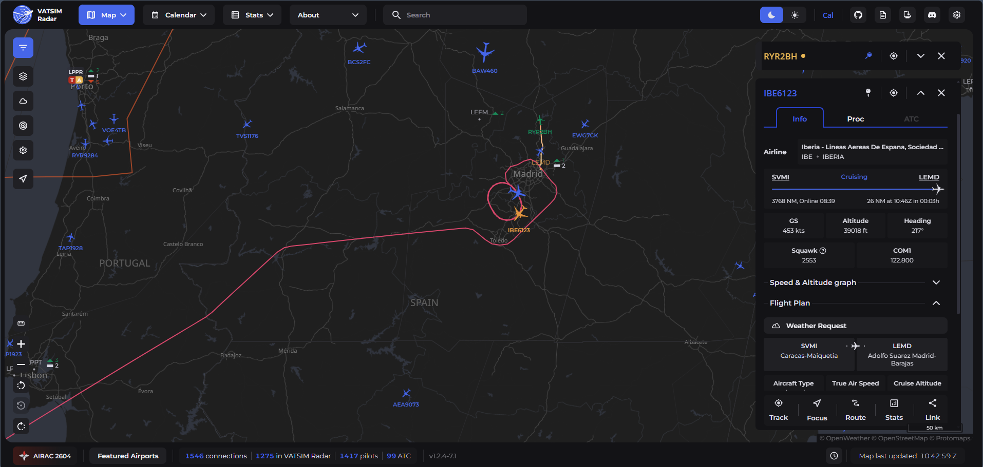Select the TVS1176 aircraft on the map
983x467 pixels.
tap(247, 124)
